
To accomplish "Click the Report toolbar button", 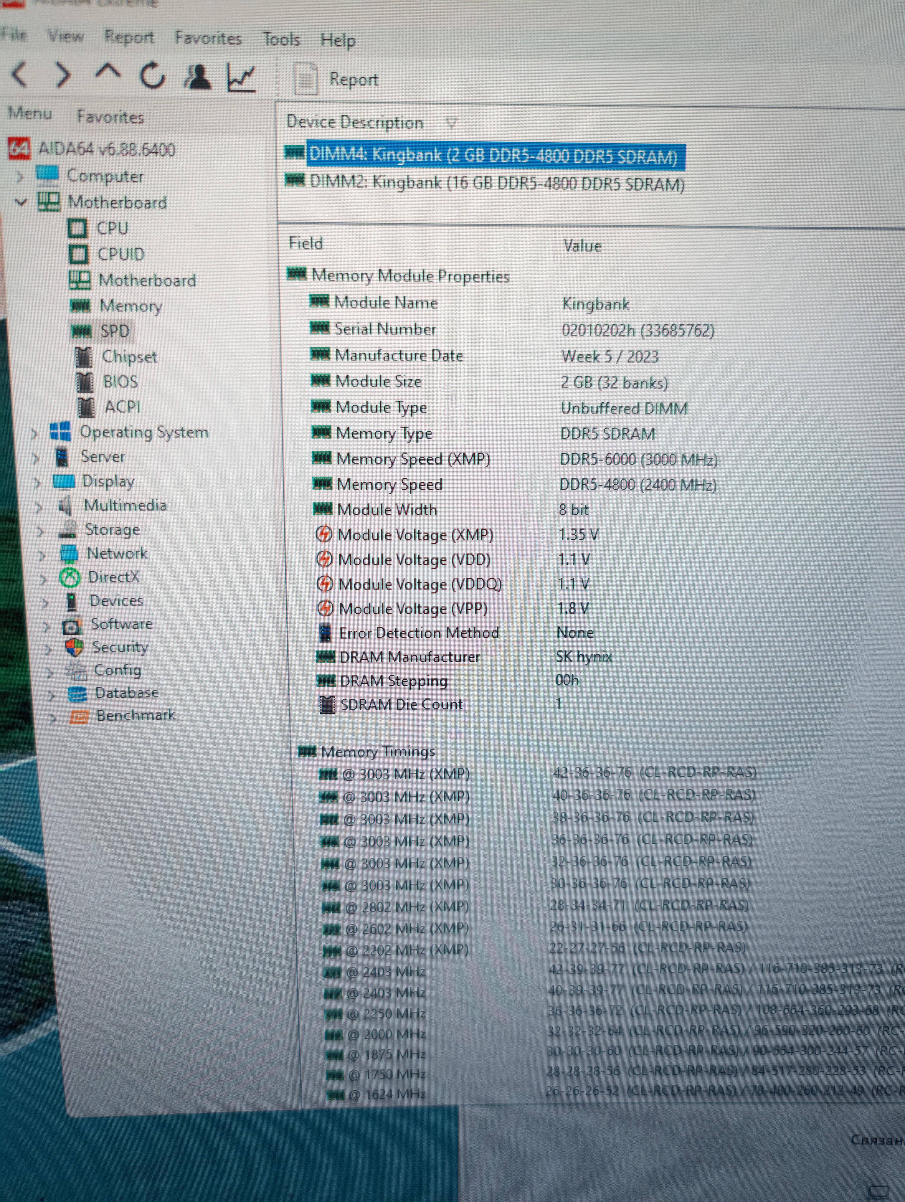I will click(x=337, y=80).
